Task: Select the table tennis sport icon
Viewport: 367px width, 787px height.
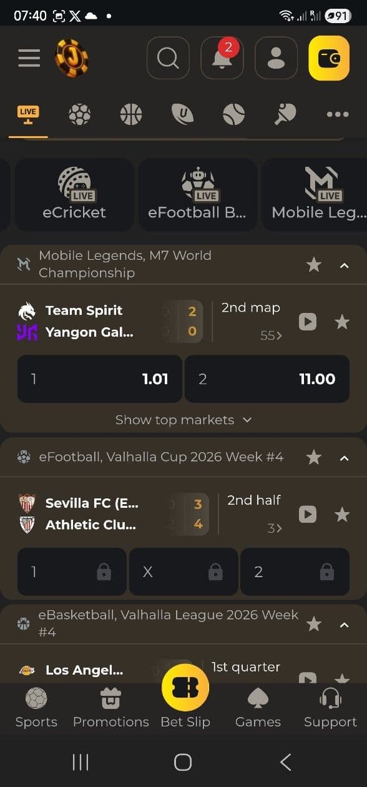Action: [284, 114]
